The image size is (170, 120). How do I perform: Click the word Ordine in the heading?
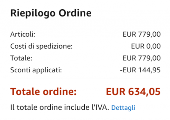(x=75, y=13)
